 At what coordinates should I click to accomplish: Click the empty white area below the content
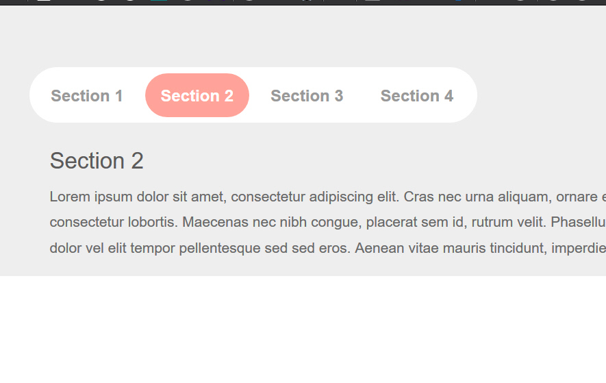point(301,329)
